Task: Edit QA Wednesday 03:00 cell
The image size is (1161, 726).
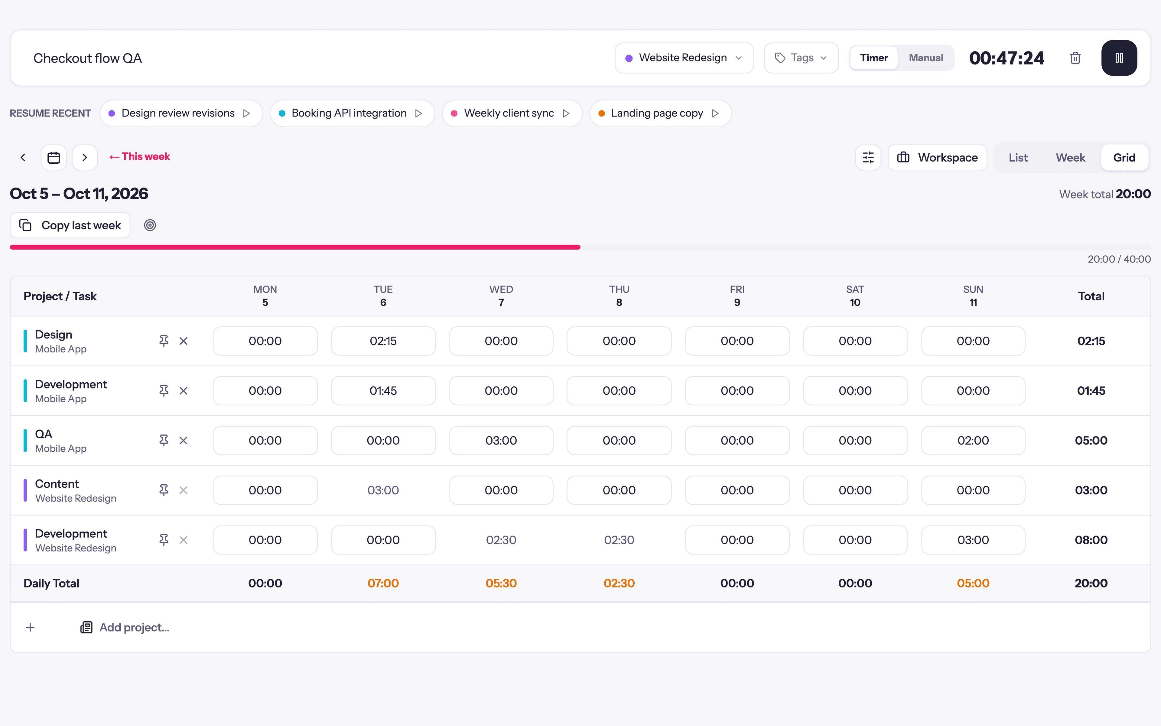Action: 501,440
